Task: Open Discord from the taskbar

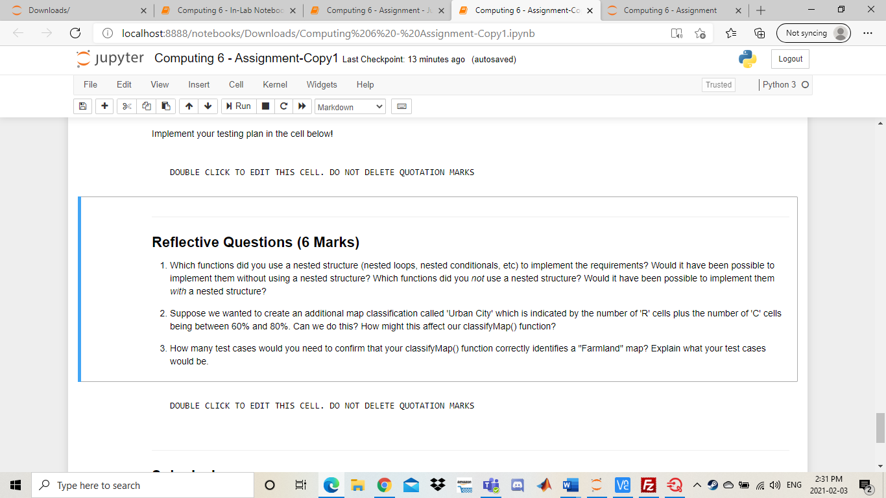Action: tap(518, 485)
